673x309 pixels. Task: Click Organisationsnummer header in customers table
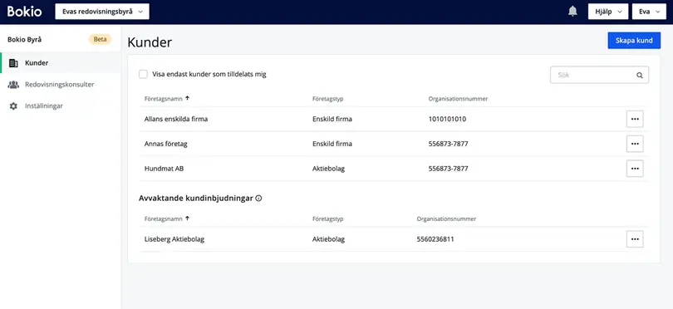click(458, 99)
